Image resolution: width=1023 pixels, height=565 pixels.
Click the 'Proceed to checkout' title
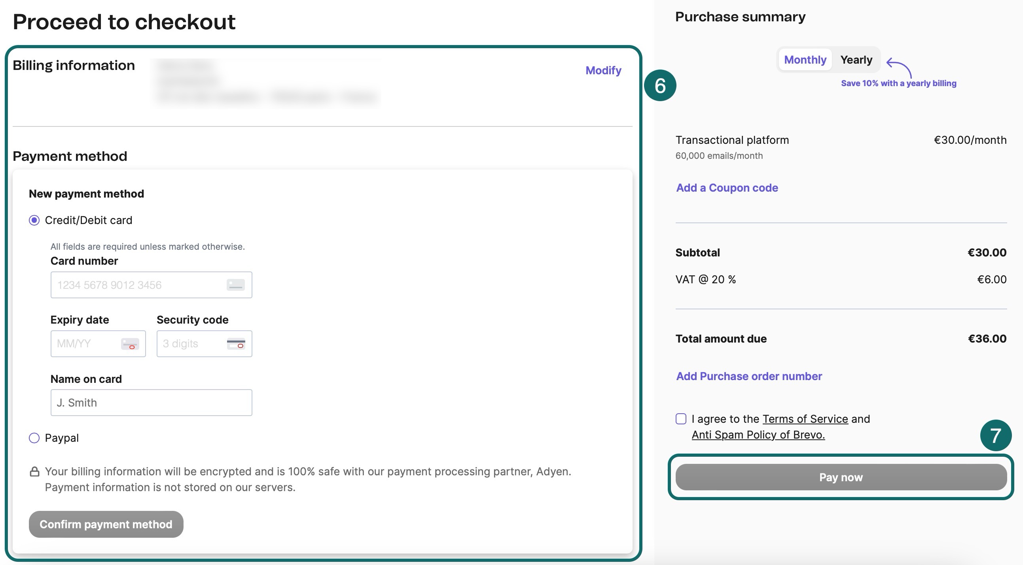[x=124, y=22]
